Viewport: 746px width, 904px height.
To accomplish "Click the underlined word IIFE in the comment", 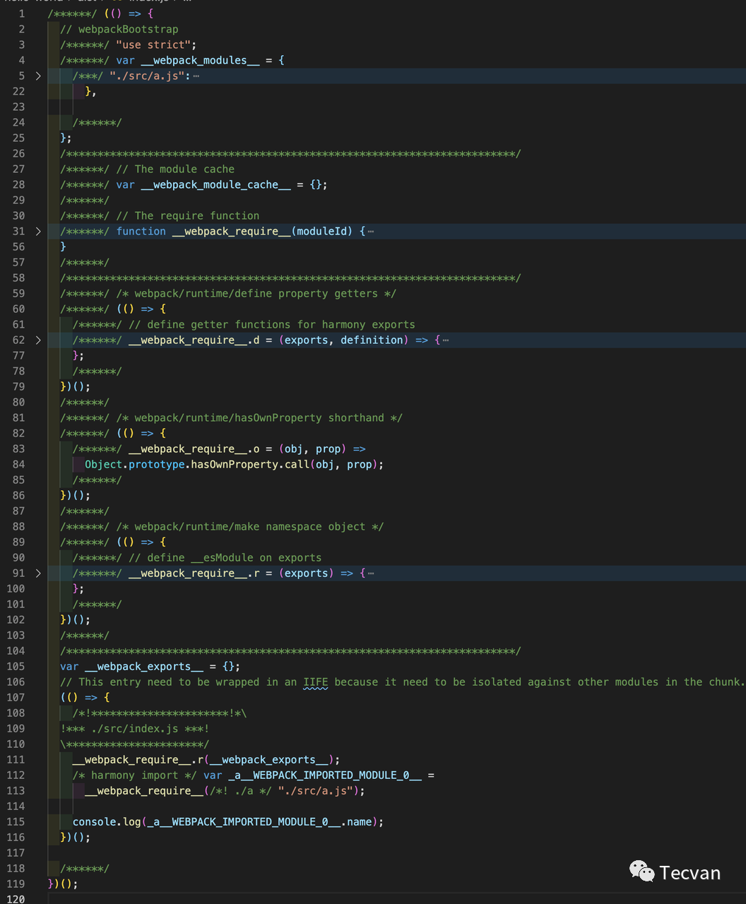I will 316,682.
